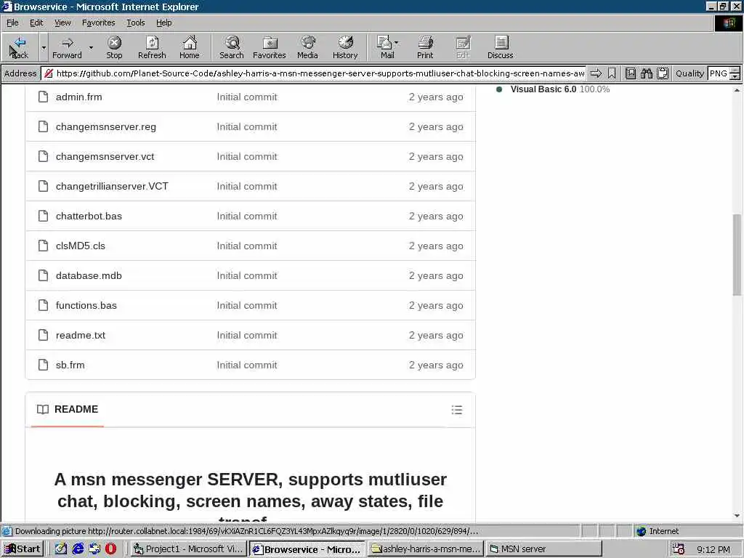Open the Discuss toolbar button
Viewport: 744px width, 558px height.
(x=500, y=47)
